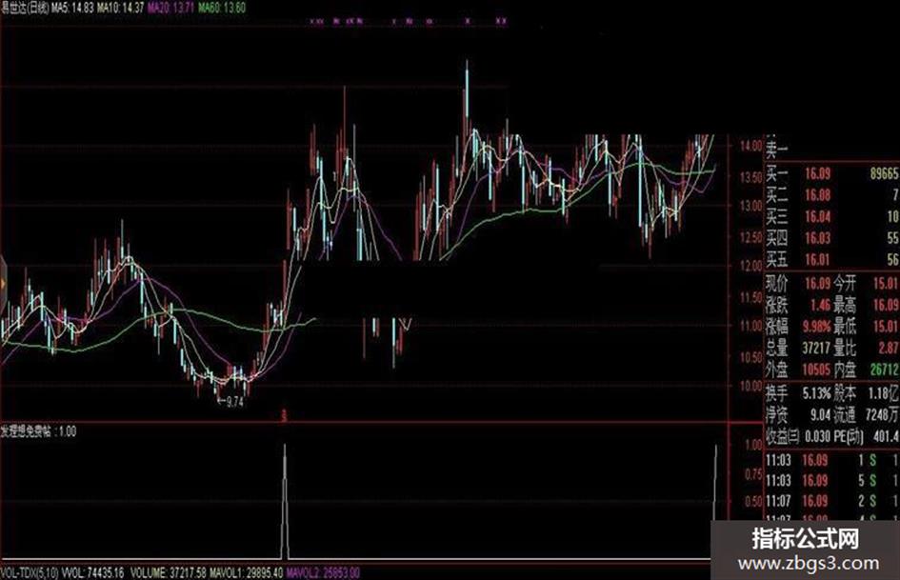Image resolution: width=900 pixels, height=580 pixels.
Task: Click the VOLUME: 37217.58 readout
Action: point(169,573)
